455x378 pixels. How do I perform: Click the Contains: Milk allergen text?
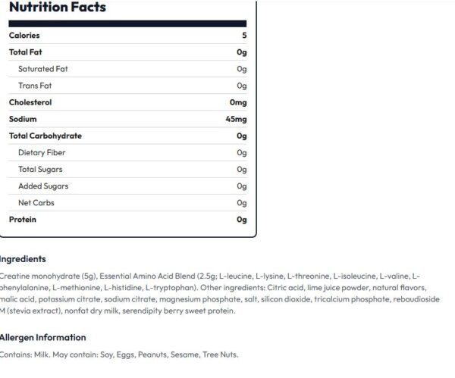point(25,355)
